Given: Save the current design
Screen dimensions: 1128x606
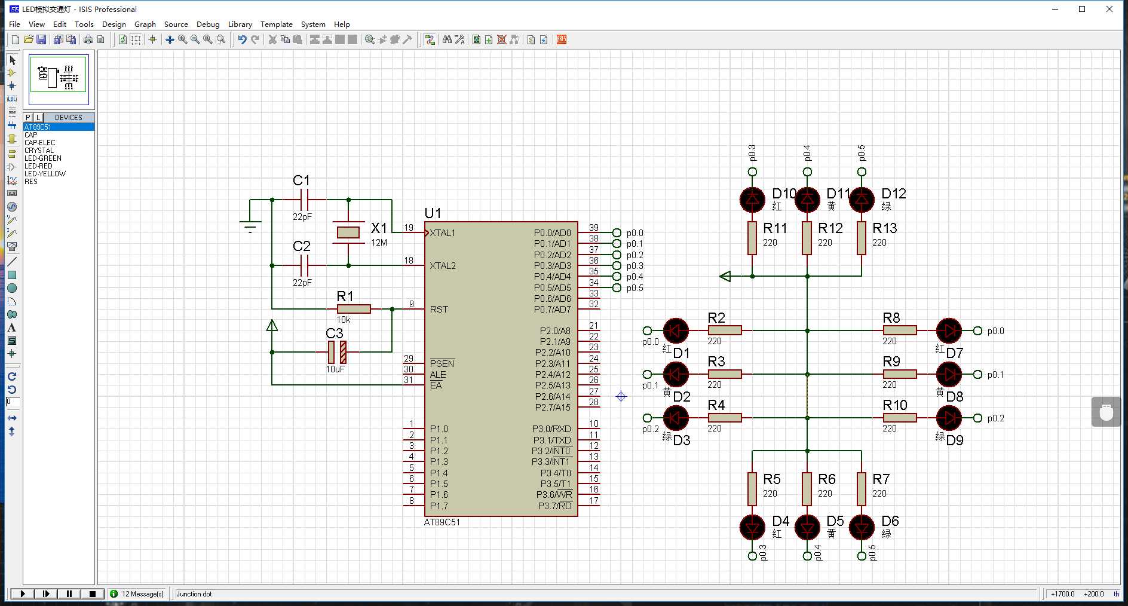Looking at the screenshot, I should [x=41, y=39].
